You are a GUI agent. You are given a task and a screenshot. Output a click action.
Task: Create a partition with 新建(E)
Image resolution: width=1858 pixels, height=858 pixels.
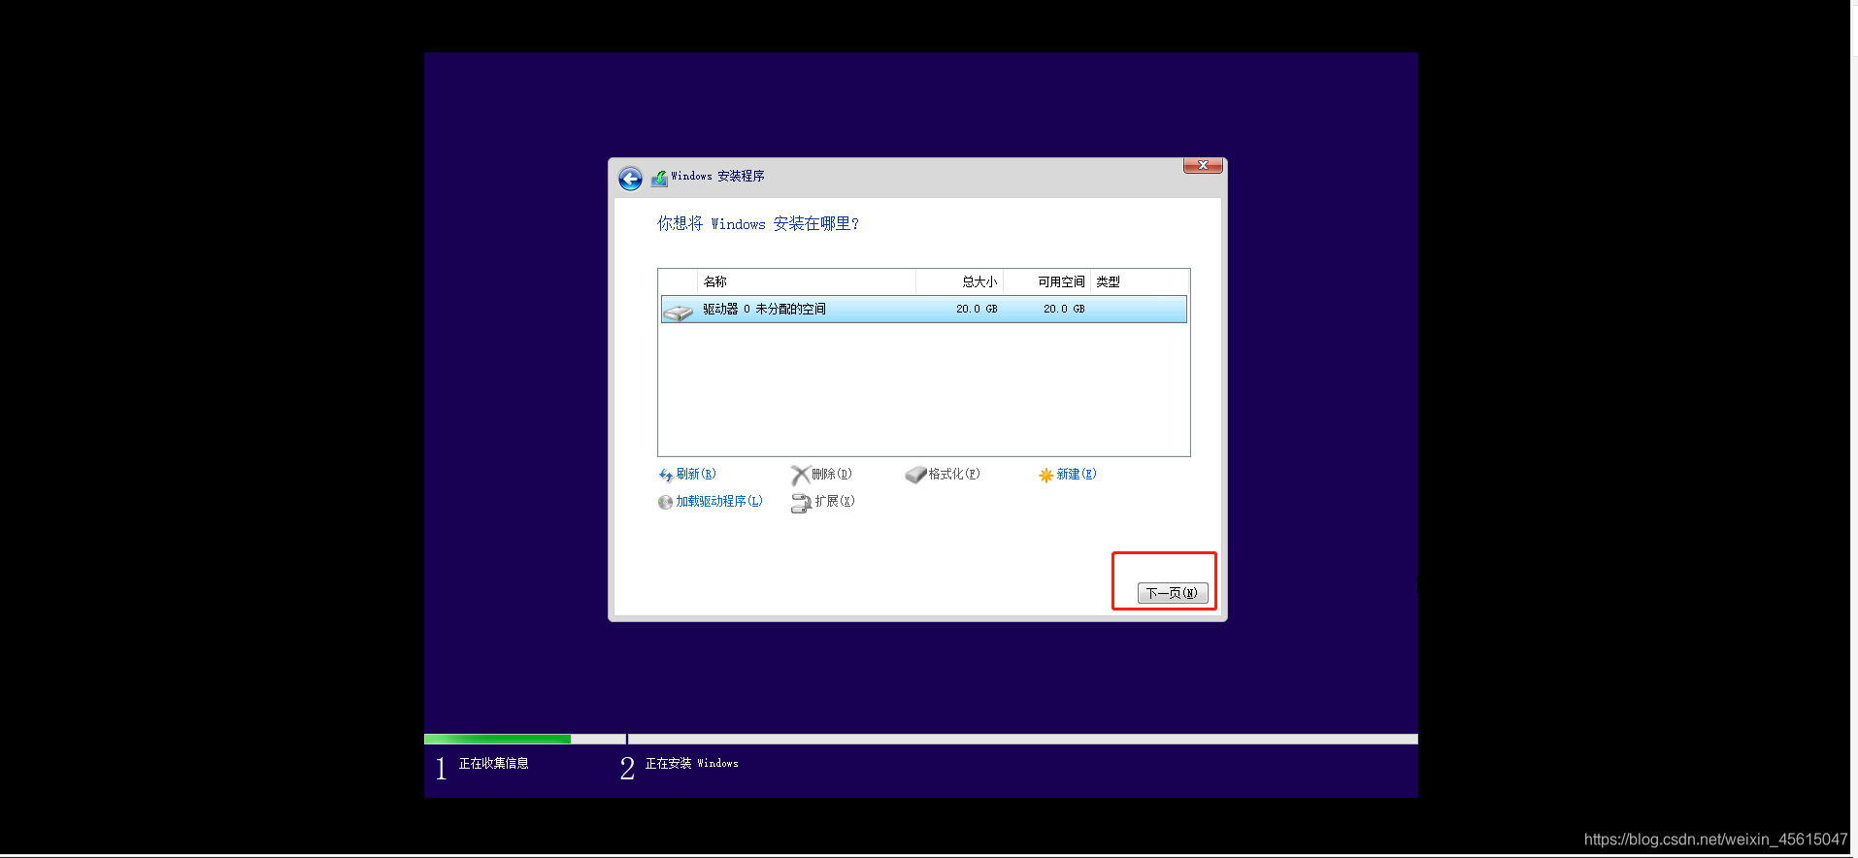(x=1077, y=474)
